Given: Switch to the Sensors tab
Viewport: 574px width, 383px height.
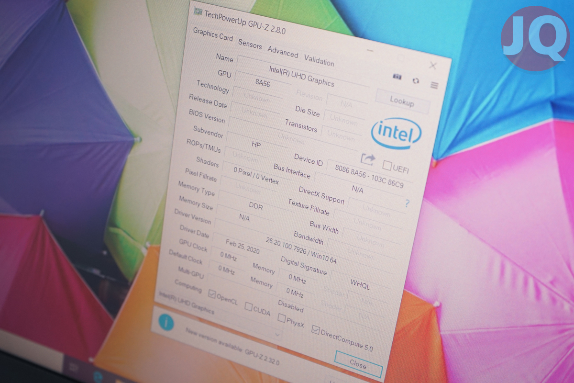Looking at the screenshot, I should [x=250, y=45].
